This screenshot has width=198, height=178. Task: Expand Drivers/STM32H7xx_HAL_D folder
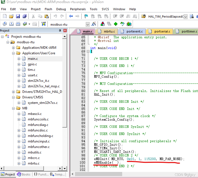13,92
